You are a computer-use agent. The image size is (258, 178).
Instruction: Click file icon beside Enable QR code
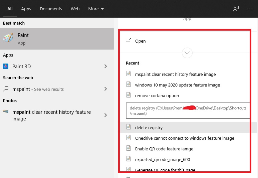[128, 148]
